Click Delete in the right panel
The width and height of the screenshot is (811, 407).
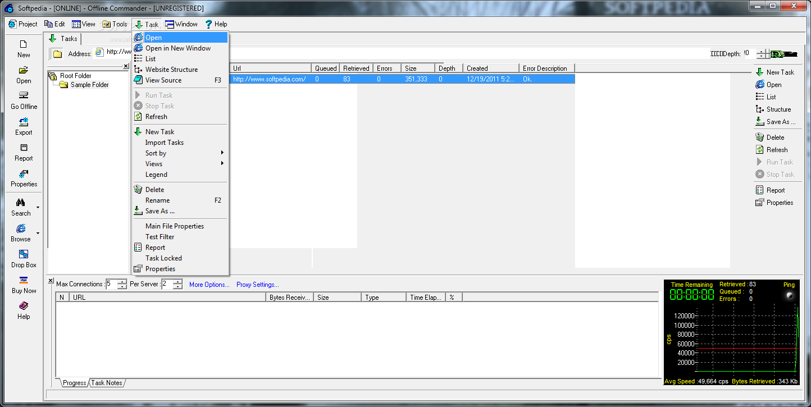[769, 138]
